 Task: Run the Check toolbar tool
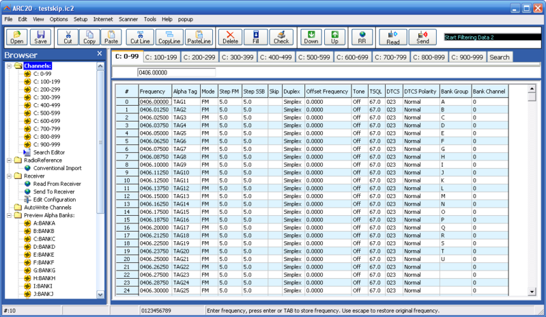coord(281,37)
